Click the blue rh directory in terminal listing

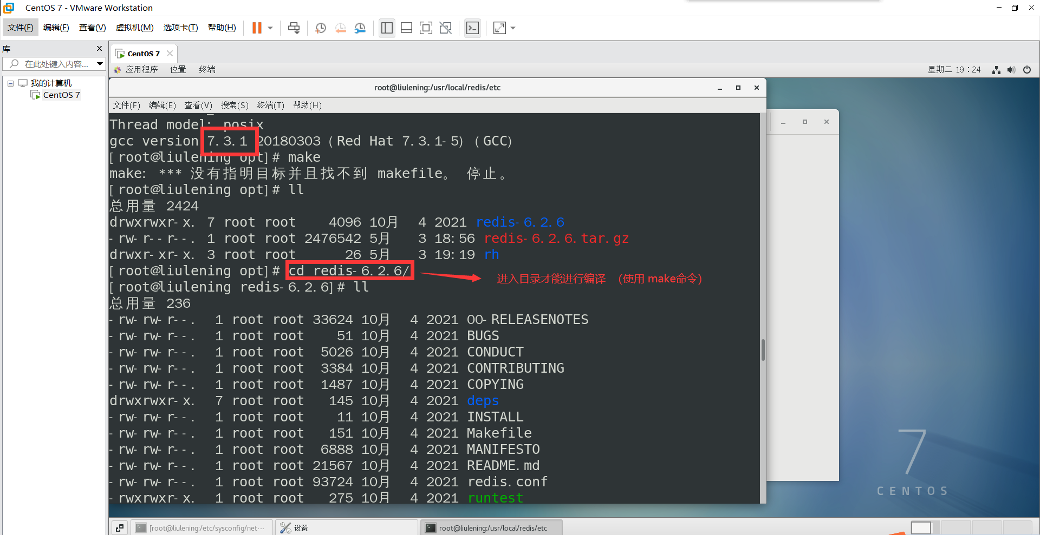[491, 255]
